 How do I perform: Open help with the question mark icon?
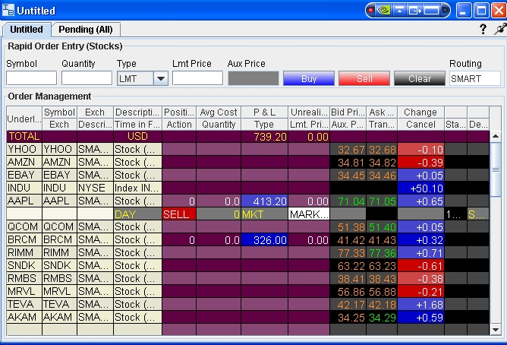click(483, 29)
